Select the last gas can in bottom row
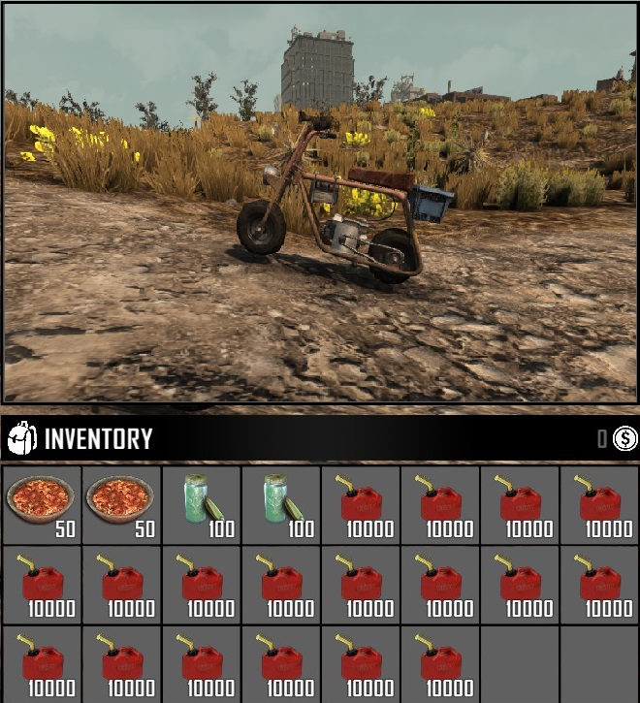The width and height of the screenshot is (640, 703). tap(440, 664)
